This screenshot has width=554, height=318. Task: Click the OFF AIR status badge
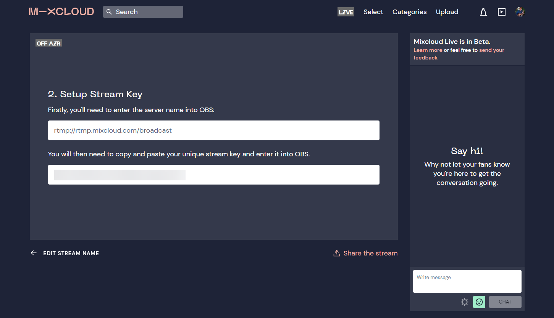pos(49,43)
